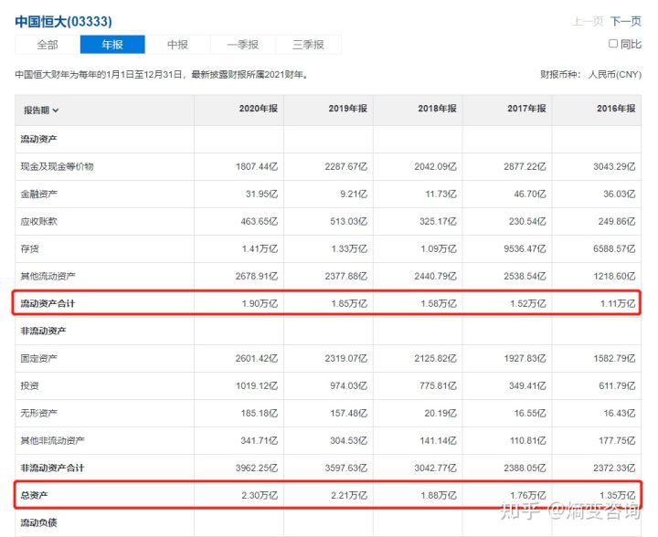The height and width of the screenshot is (537, 658).
Task: Enable the 同比 checkbox
Action: (x=613, y=44)
